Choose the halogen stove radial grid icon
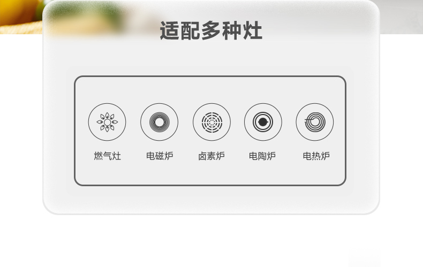The image size is (423, 267). 212,122
